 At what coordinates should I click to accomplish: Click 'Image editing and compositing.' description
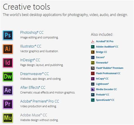coord(39,37)
